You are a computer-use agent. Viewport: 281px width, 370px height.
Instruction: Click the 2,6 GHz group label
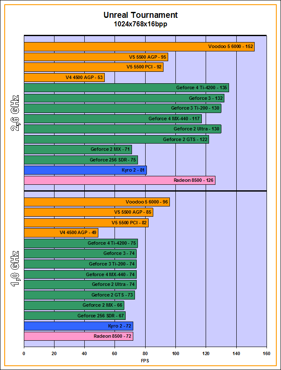pyautogui.click(x=15, y=114)
